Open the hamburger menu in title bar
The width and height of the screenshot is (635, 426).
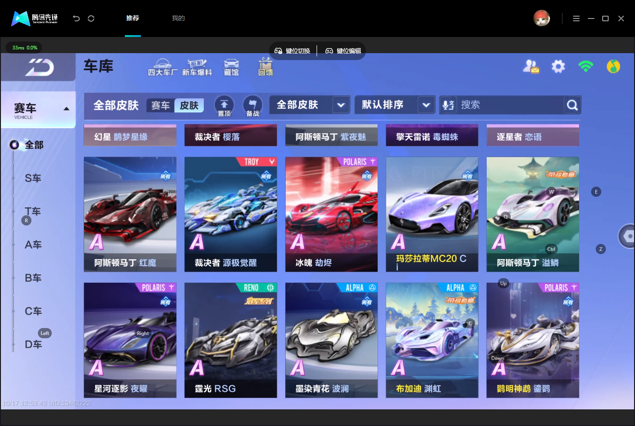pos(576,18)
